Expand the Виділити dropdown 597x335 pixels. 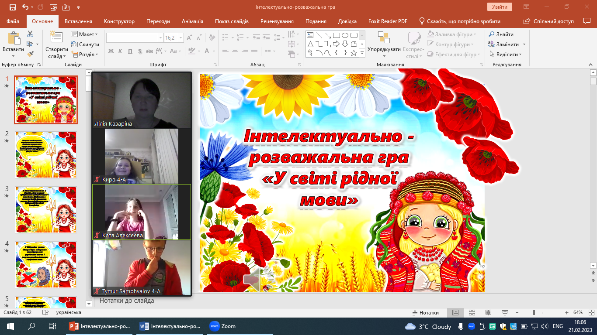(x=507, y=55)
